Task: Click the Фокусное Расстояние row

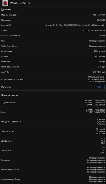Action: (x=53, y=122)
